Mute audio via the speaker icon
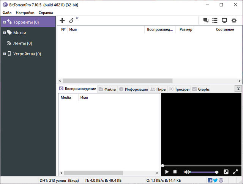 187,172
